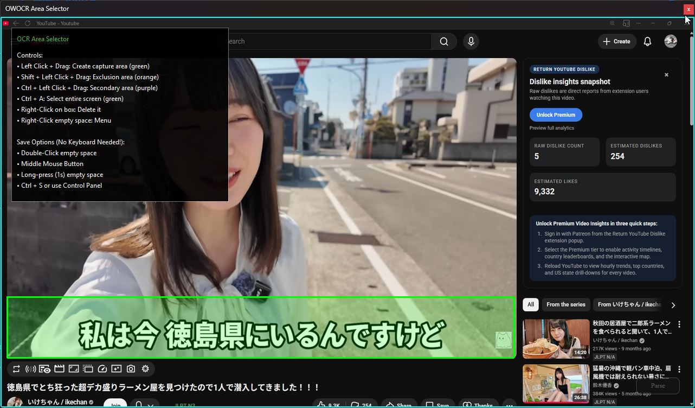Take a video screenshot with camera icon
The width and height of the screenshot is (695, 408).
pyautogui.click(x=131, y=369)
